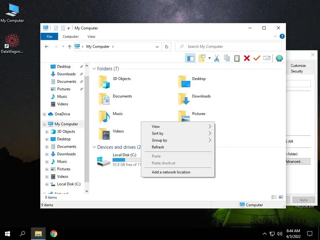The image size is (320, 240).
Task: Select pinned Desktop in Quick access
Action: 64,67
